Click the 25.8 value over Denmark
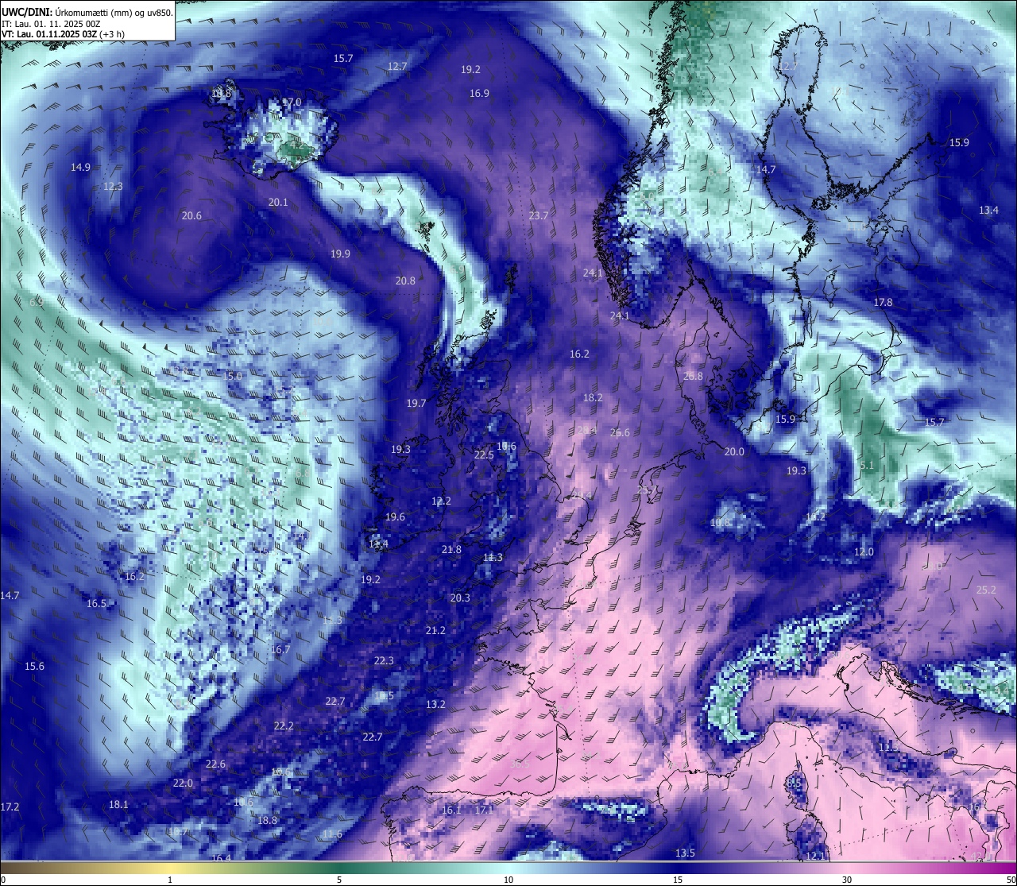Screen dimensions: 1017x886 pyautogui.click(x=693, y=376)
